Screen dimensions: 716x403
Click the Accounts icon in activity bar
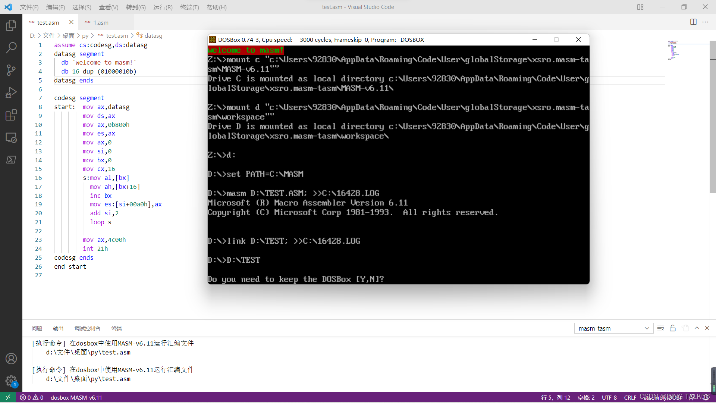11,359
